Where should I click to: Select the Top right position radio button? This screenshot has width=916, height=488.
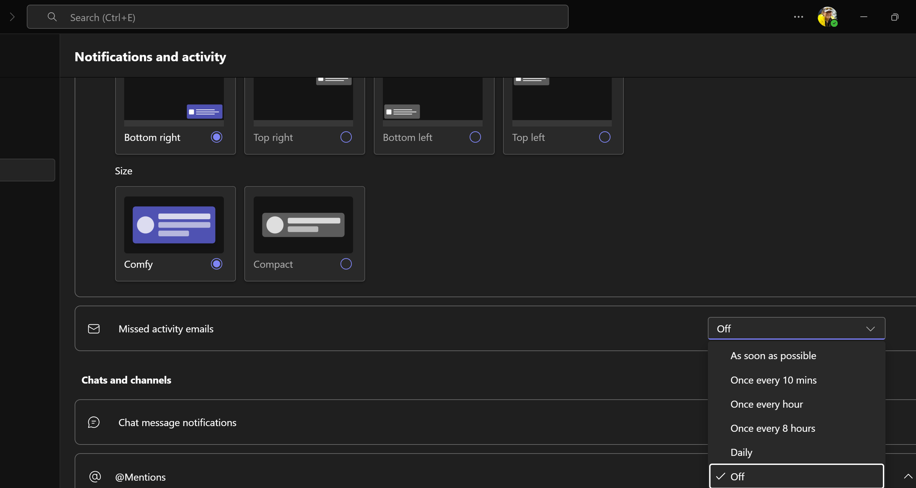346,137
